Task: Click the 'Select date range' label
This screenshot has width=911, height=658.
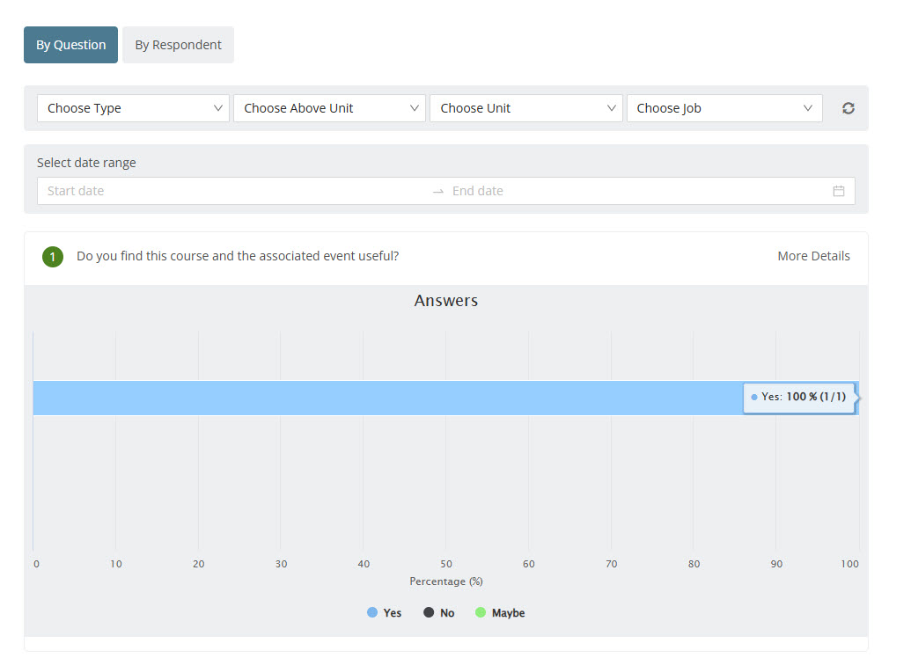Action: point(86,163)
